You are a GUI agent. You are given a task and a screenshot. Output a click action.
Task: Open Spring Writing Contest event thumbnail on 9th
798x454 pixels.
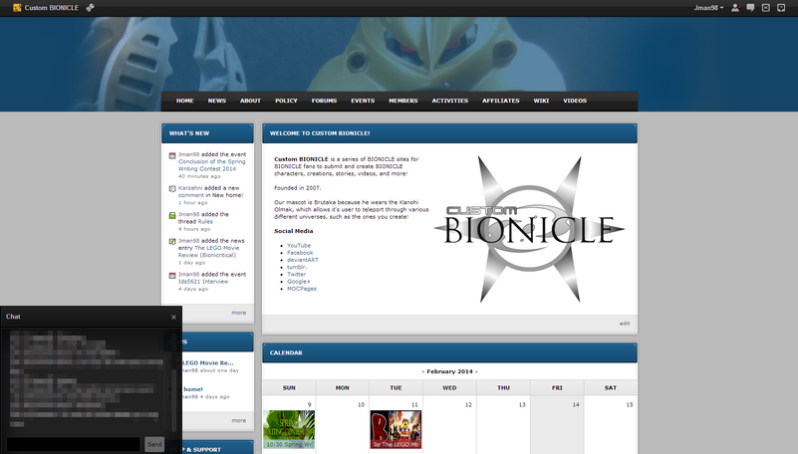click(x=289, y=429)
